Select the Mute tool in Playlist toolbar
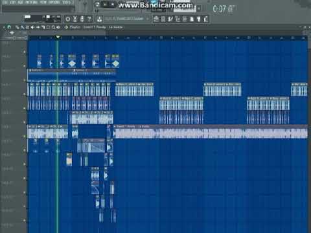Viewport: 311px width, 233px height. coord(32,27)
